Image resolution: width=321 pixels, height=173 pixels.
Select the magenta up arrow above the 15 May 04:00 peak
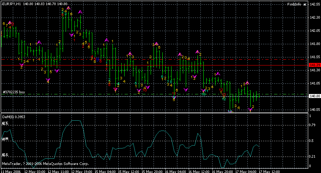(x=107, y=40)
